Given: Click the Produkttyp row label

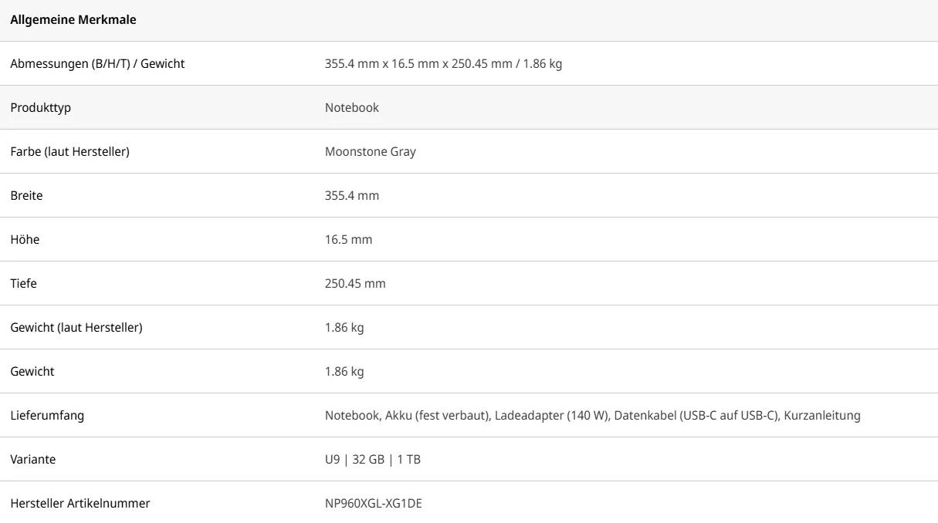Looking at the screenshot, I should [x=40, y=108].
